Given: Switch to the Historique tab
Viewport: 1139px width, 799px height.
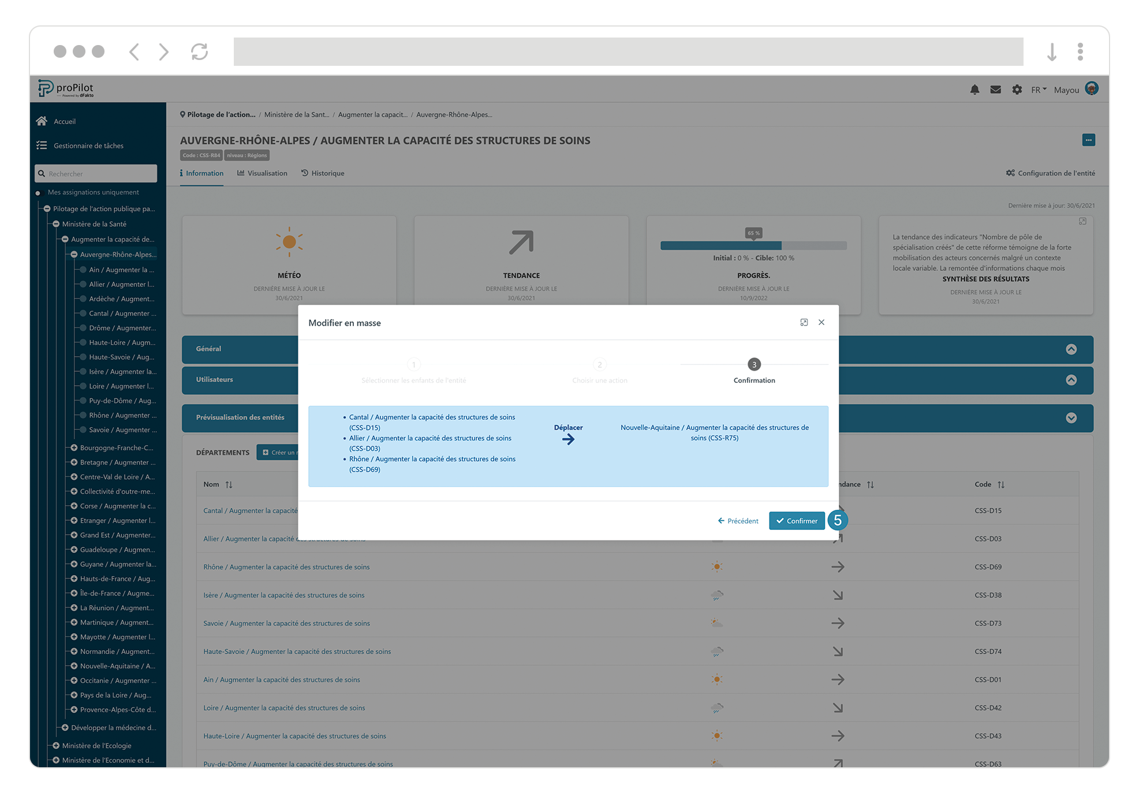Looking at the screenshot, I should click(x=323, y=173).
